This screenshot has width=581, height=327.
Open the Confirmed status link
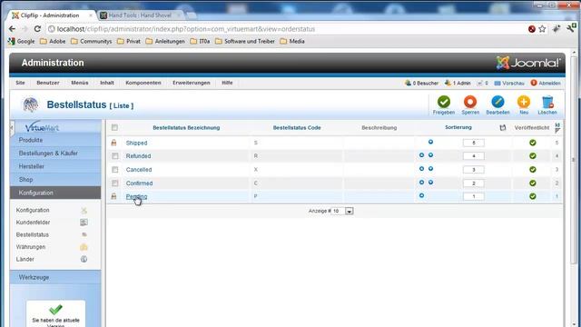[x=139, y=183]
